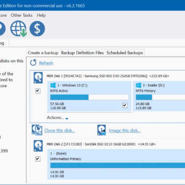Click the MBR Disk 2 drive icon
Viewport: 185px width, 185px height.
38,146
